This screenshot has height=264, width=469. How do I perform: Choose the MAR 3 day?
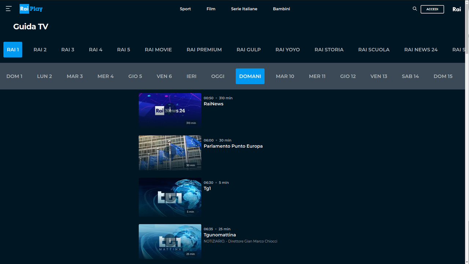(x=75, y=76)
